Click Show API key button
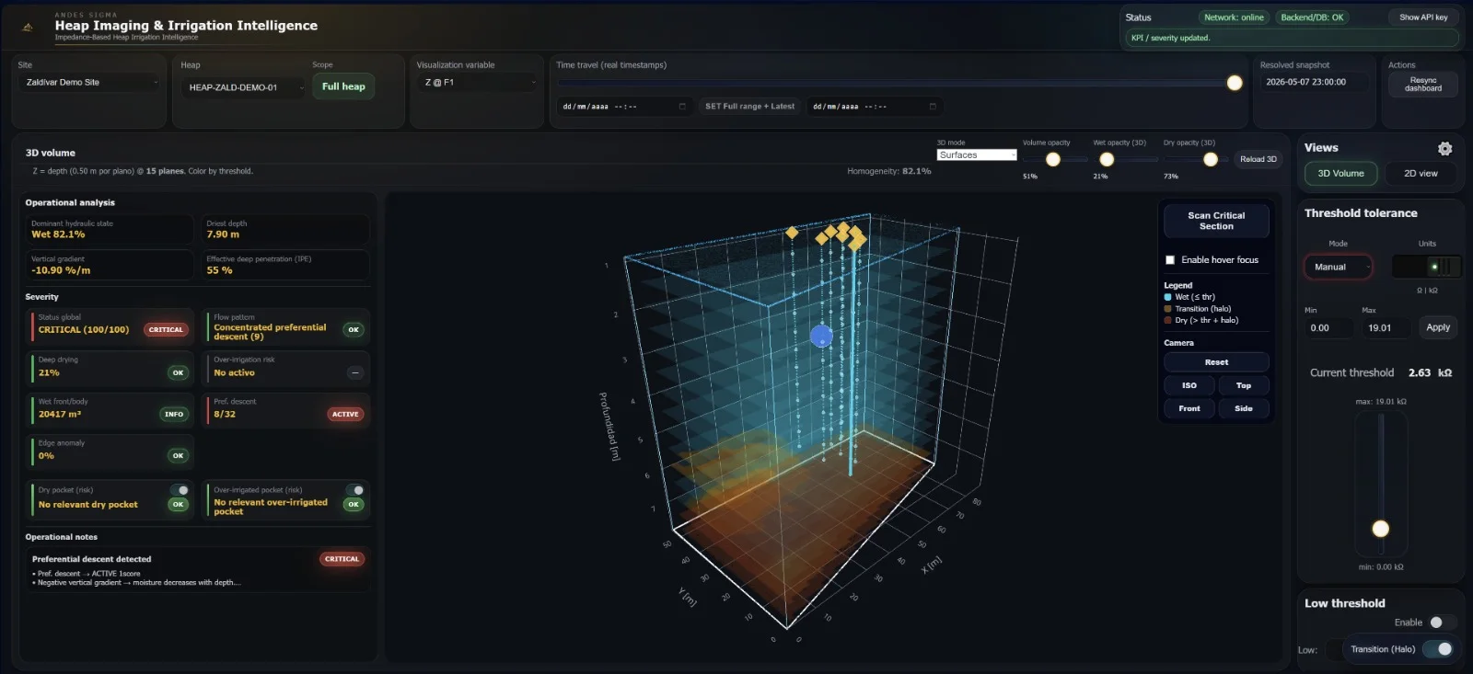 1423,17
